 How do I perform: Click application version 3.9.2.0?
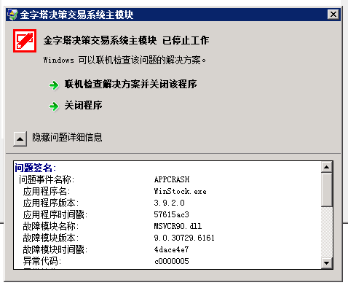click(x=170, y=203)
